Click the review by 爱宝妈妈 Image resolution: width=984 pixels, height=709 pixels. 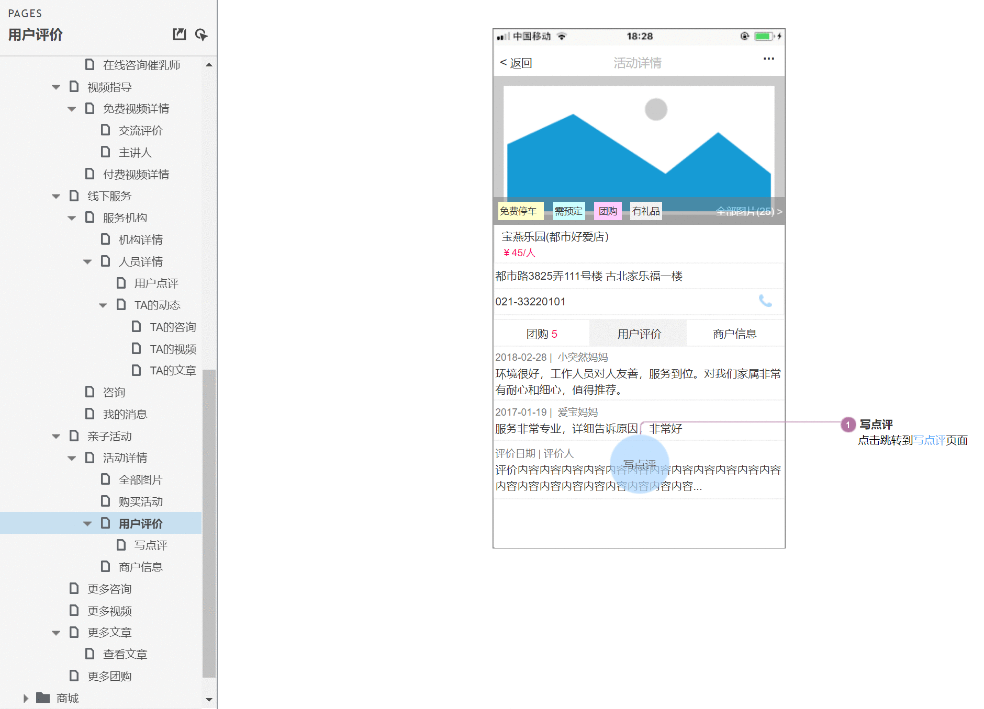coord(638,420)
